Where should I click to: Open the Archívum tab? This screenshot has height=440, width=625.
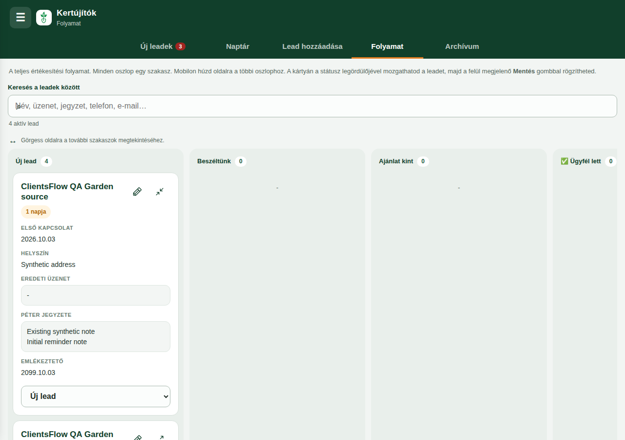(462, 46)
